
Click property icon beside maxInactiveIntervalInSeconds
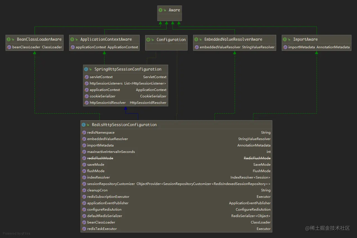click(84, 152)
